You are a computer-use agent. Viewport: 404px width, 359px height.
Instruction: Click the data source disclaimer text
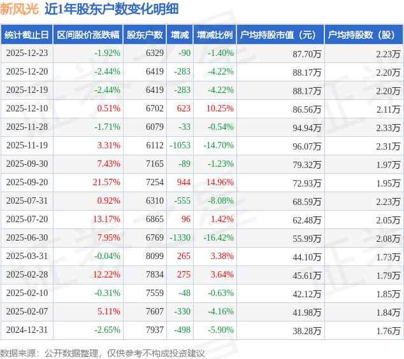tap(103, 353)
